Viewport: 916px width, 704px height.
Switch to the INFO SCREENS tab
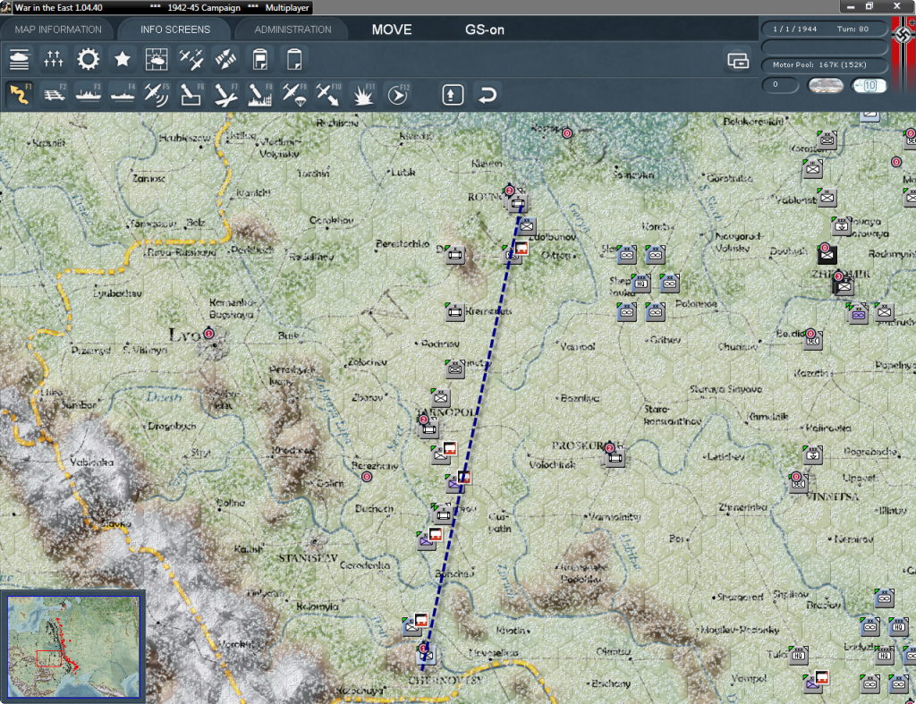(x=174, y=30)
